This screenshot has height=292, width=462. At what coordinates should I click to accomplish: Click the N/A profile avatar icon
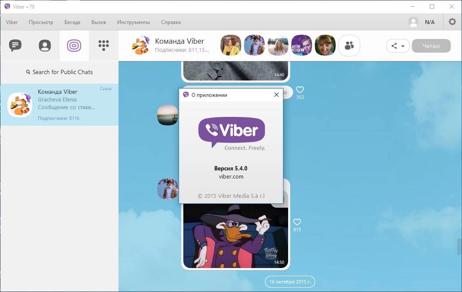(x=413, y=22)
